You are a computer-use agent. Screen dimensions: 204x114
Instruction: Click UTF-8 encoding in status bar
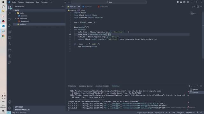pyautogui.click(x=168, y=113)
